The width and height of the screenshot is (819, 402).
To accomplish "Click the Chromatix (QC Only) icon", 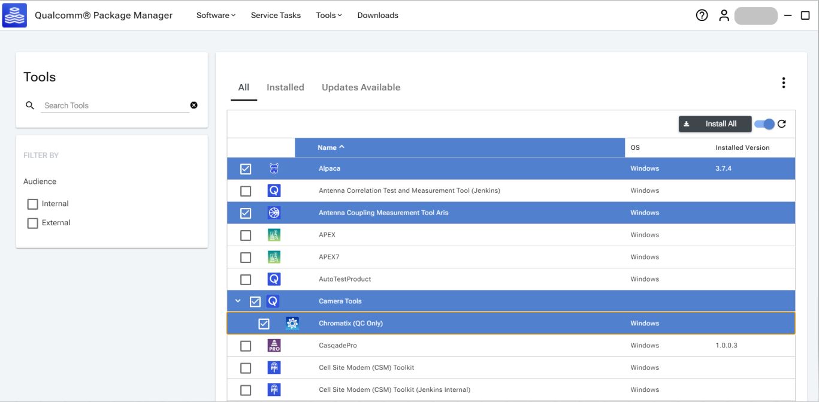I will [292, 324].
